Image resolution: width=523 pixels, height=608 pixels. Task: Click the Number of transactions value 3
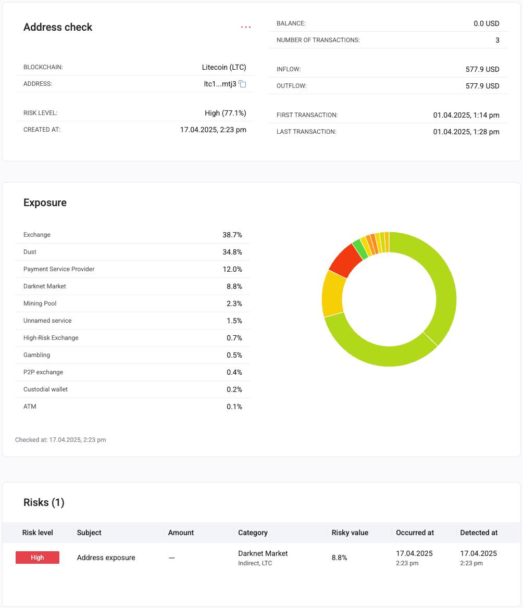pos(496,40)
